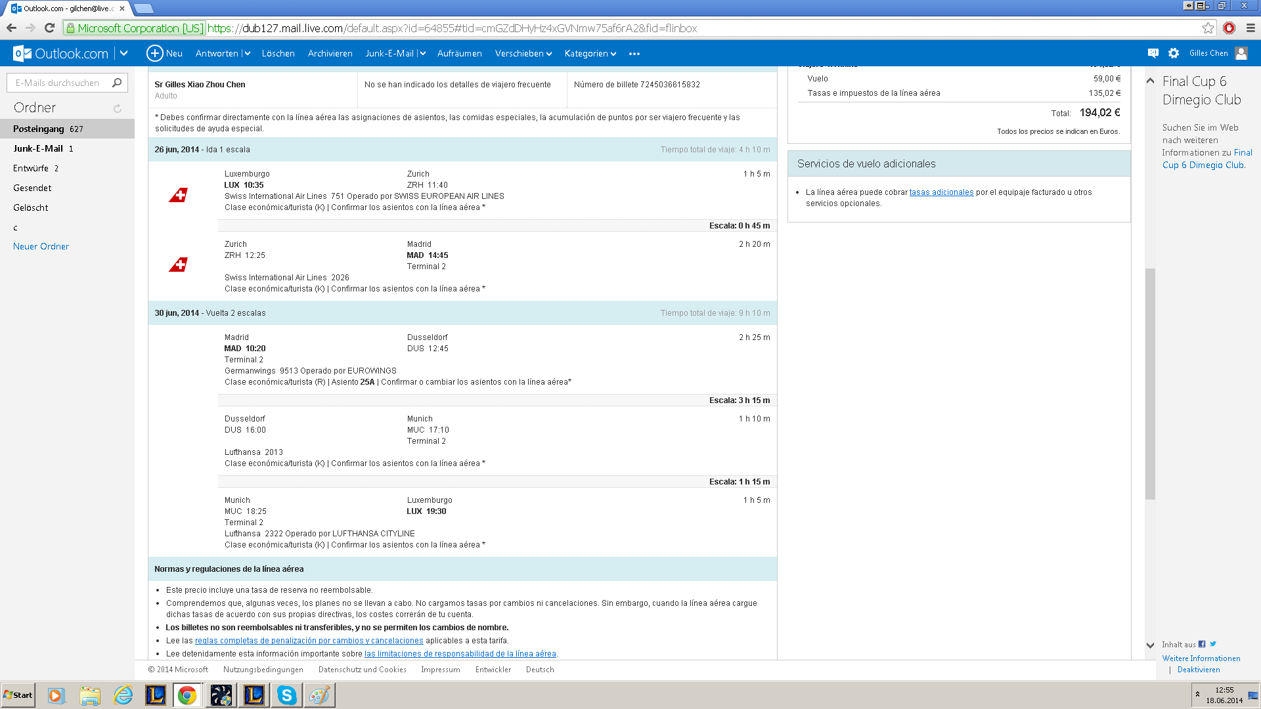The width and height of the screenshot is (1261, 709).
Task: Open Datenschutz und Cookies in the footer
Action: 363,670
